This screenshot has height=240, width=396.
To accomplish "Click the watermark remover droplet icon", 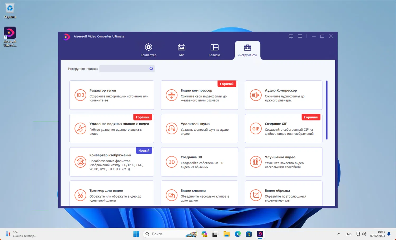I will point(80,129).
